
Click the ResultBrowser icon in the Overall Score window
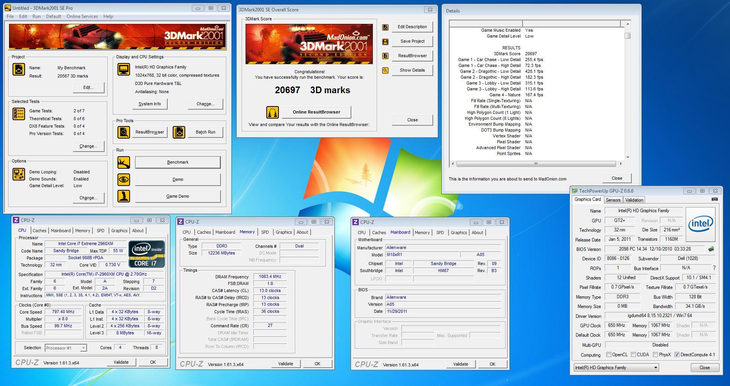click(x=385, y=56)
